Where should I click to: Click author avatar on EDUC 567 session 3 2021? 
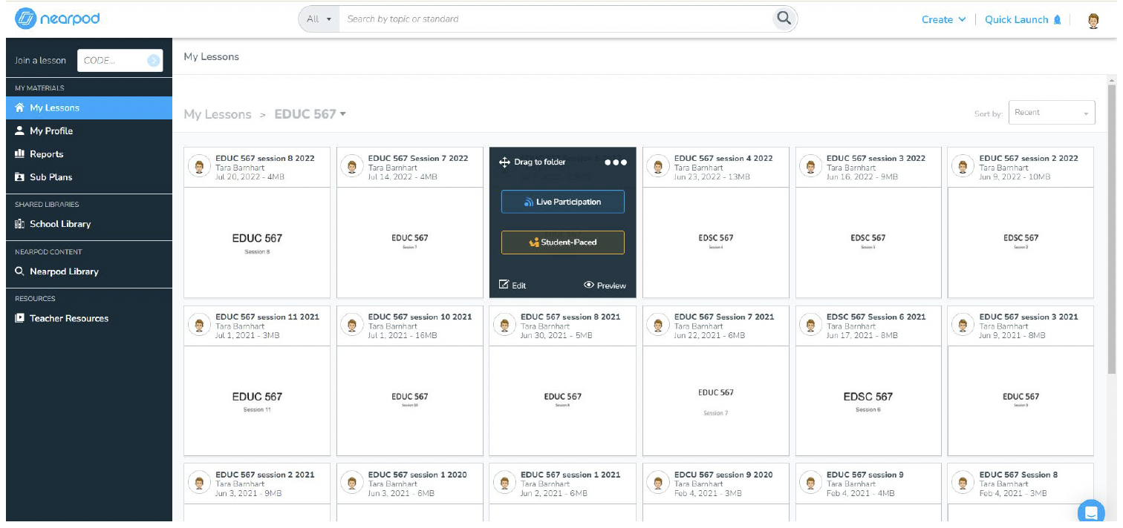point(963,325)
